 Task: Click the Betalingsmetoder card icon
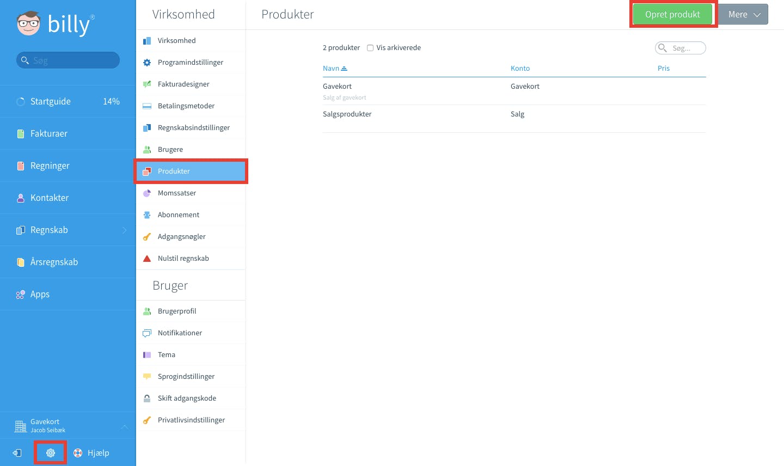click(147, 106)
